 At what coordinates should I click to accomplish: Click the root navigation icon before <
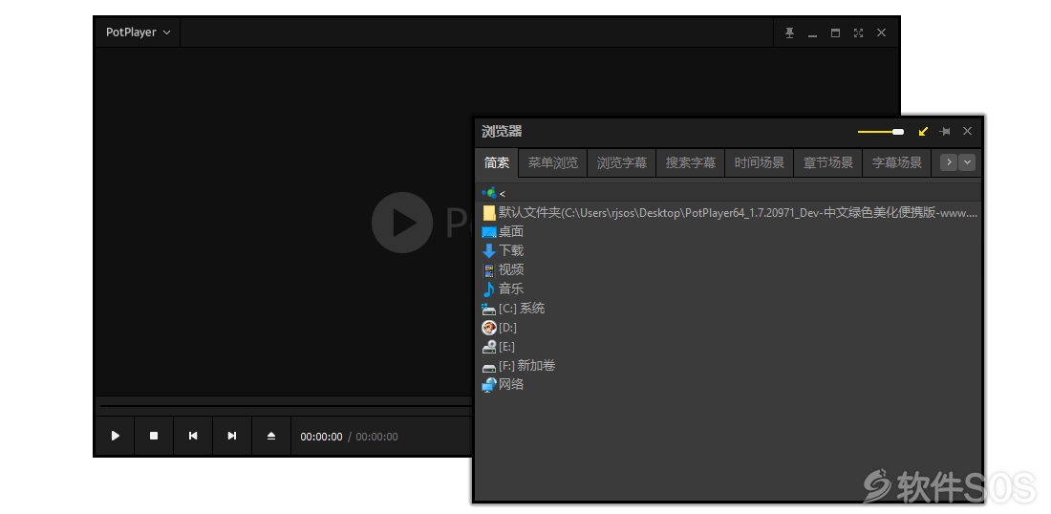(x=489, y=193)
